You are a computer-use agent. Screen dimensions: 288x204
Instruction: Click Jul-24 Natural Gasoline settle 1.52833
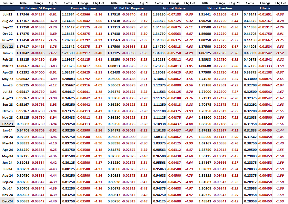pos(204,169)
